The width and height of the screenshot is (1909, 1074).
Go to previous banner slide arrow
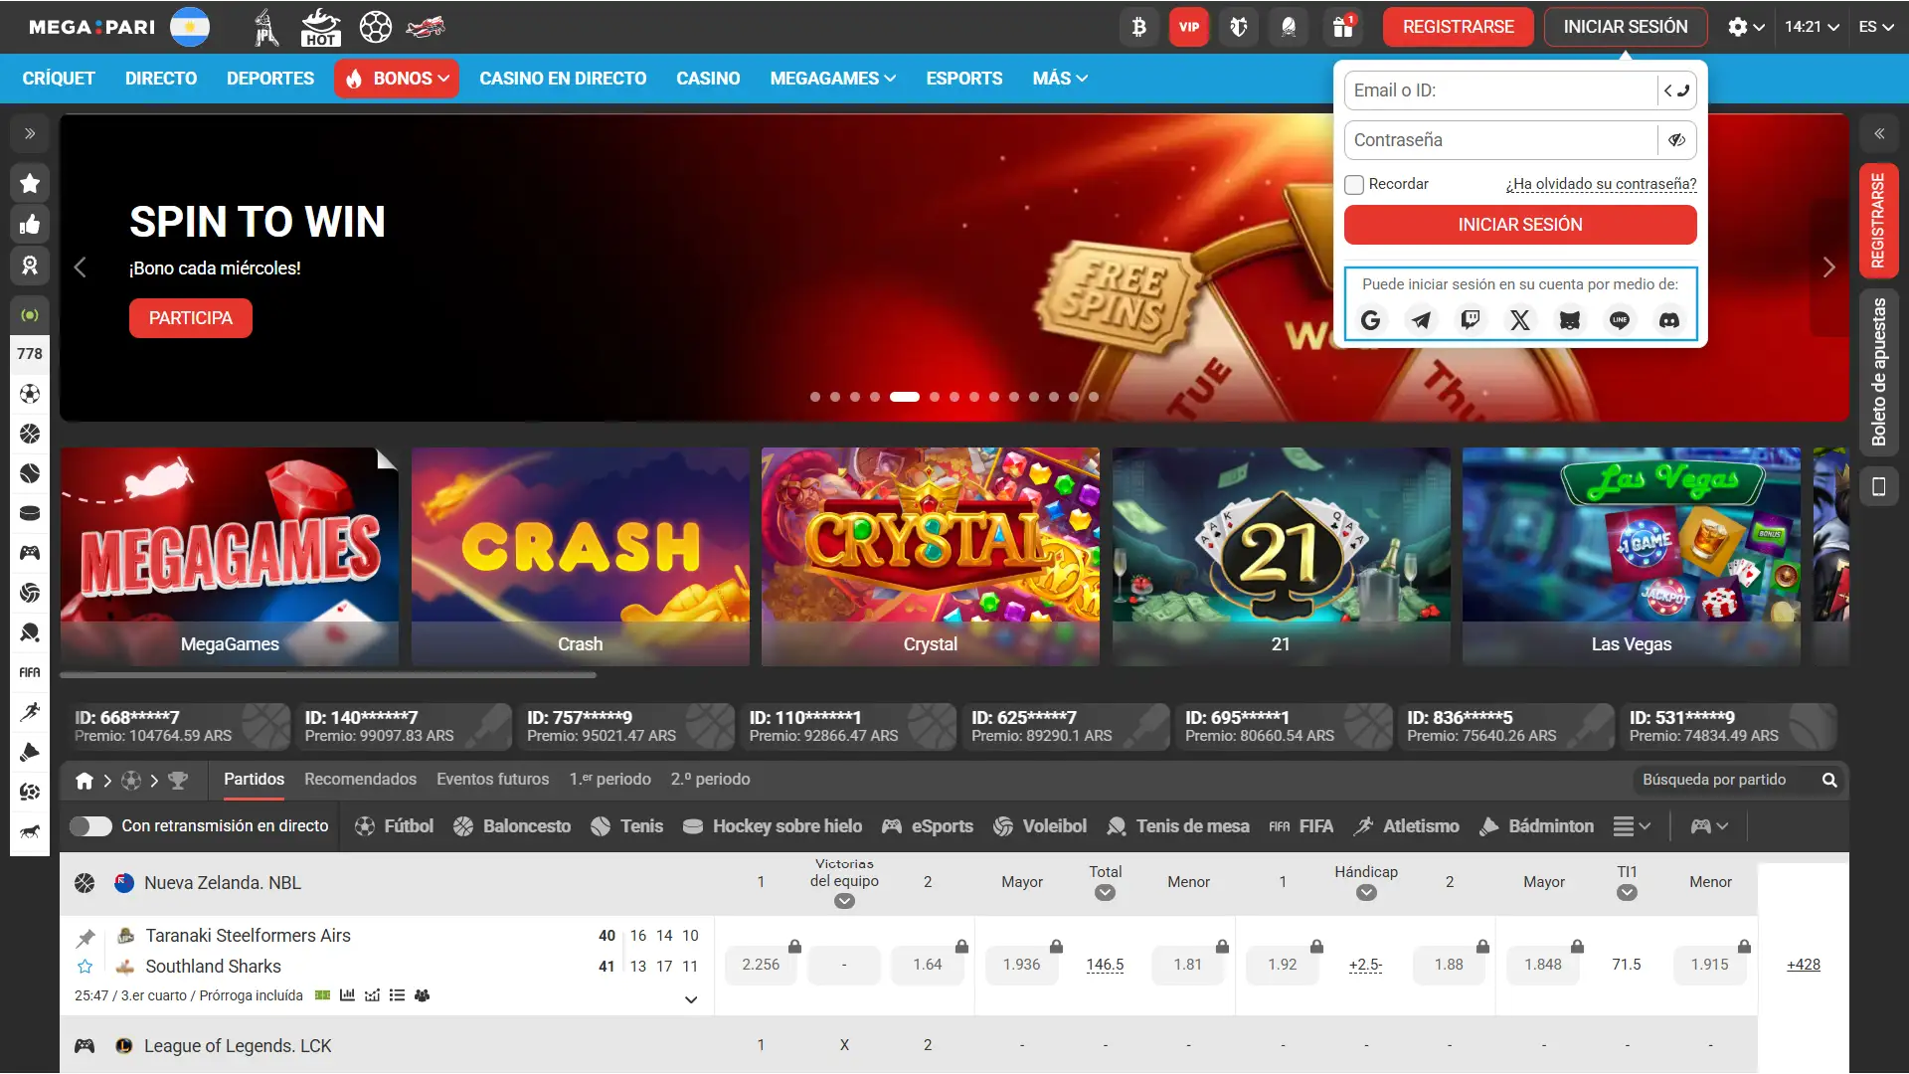click(81, 268)
